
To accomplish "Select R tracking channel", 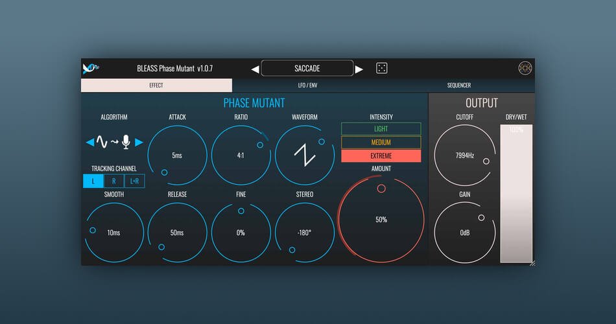I will (113, 181).
